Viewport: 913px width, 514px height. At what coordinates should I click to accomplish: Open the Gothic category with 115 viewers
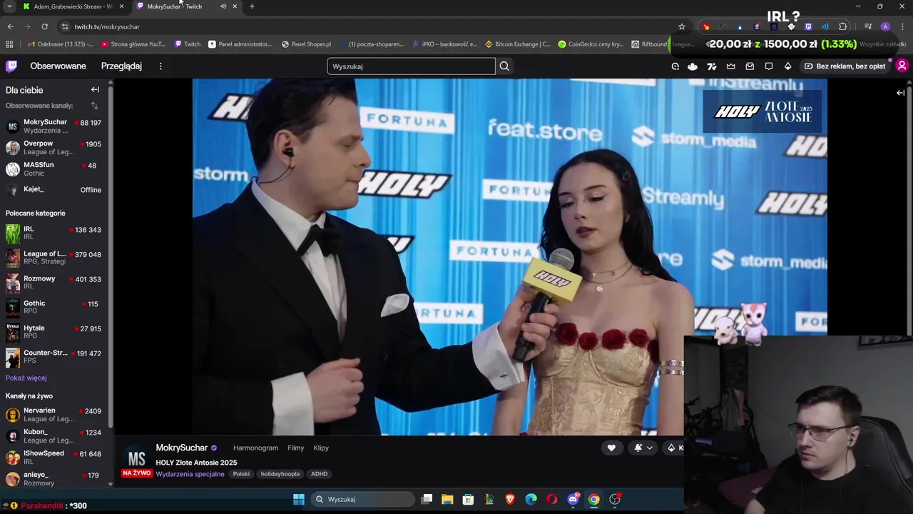[54, 308]
